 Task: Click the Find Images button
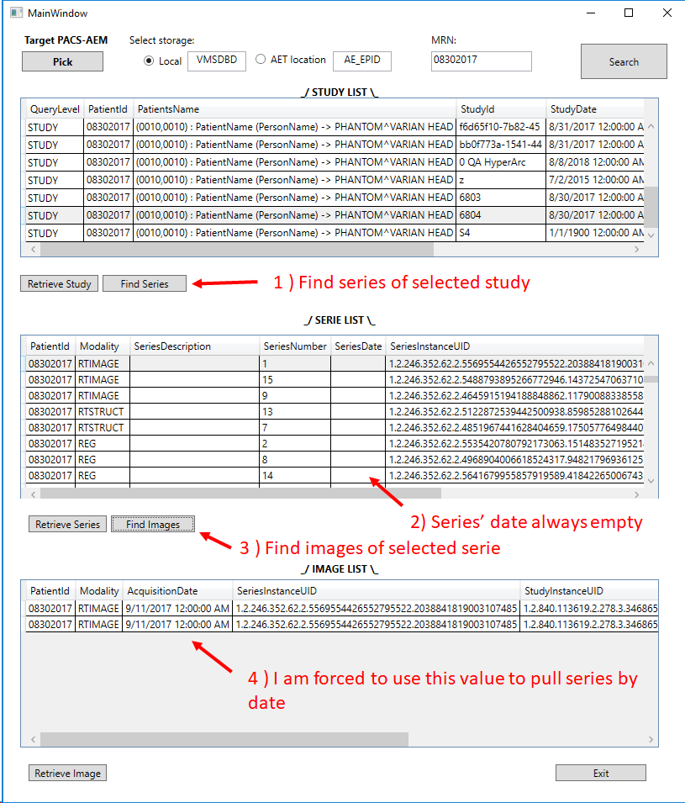coord(152,523)
